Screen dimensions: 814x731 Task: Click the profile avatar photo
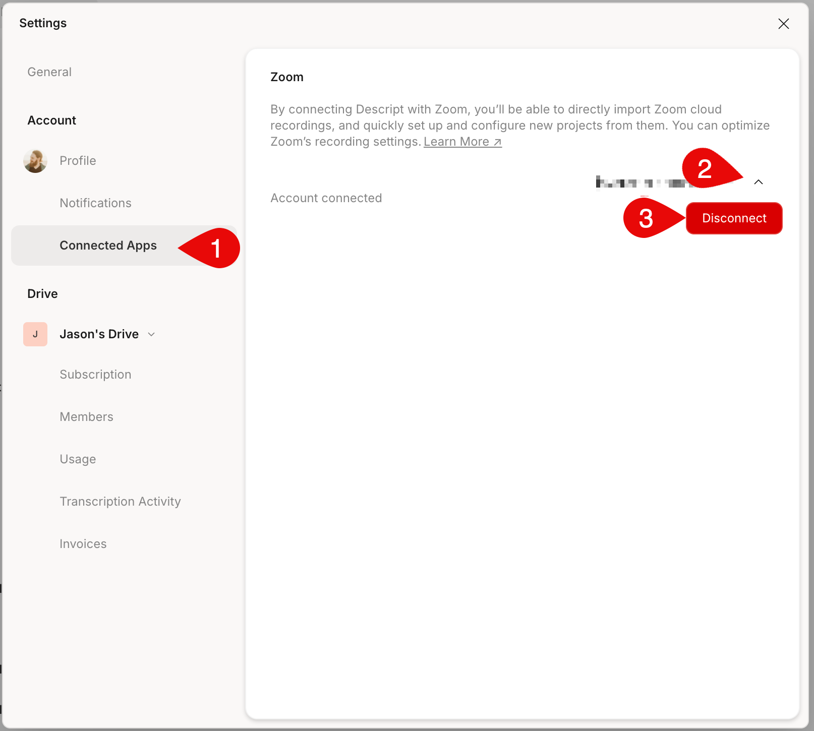tap(35, 161)
